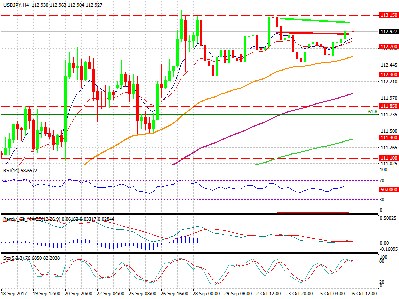
Task: Select the RSI(14) indicator label
Action: click(x=14, y=170)
